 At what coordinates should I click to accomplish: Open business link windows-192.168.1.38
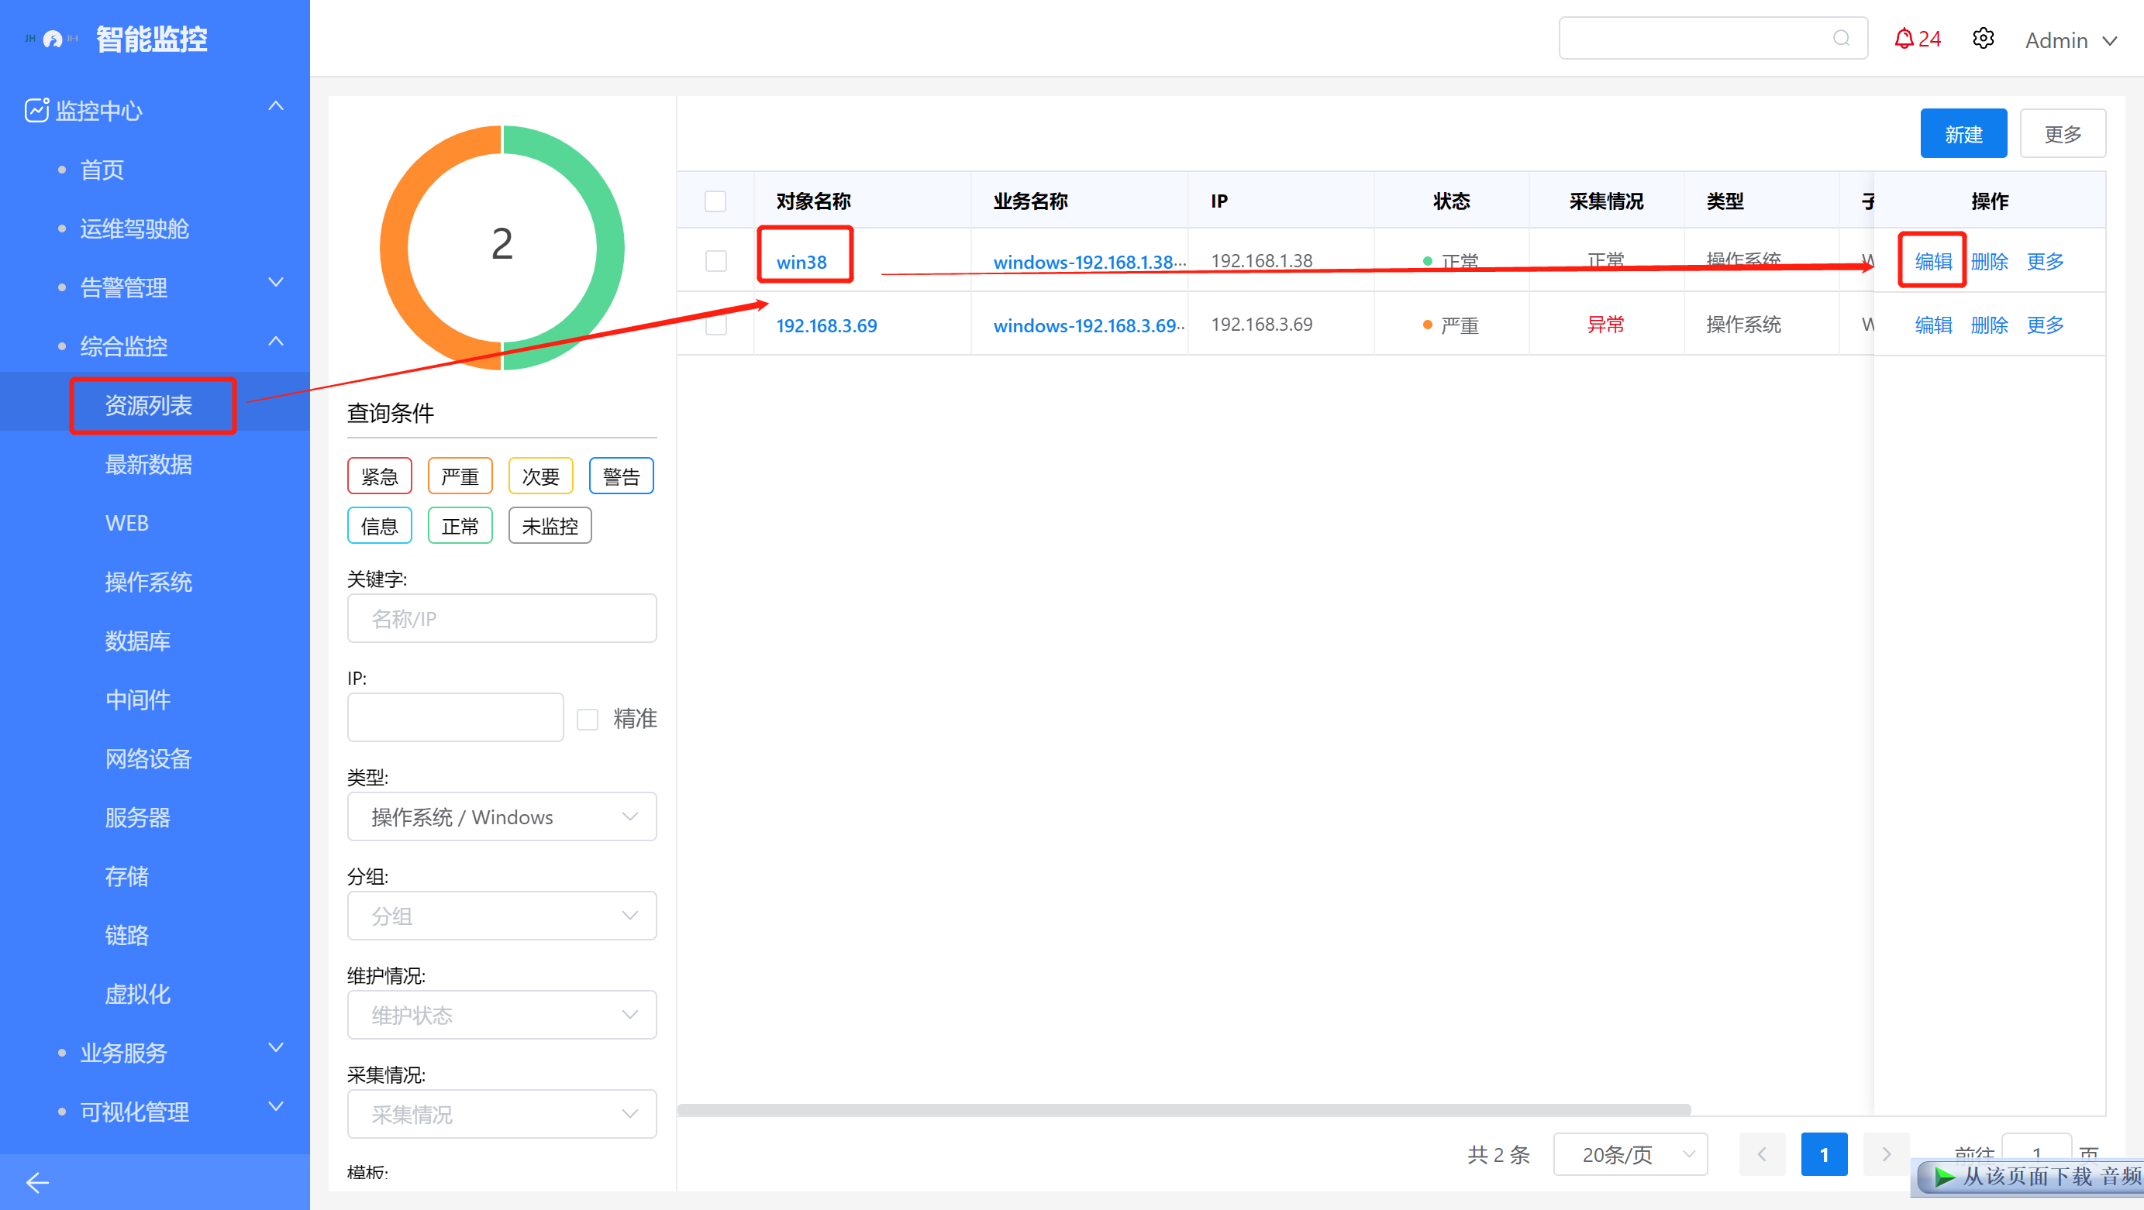(x=1090, y=262)
